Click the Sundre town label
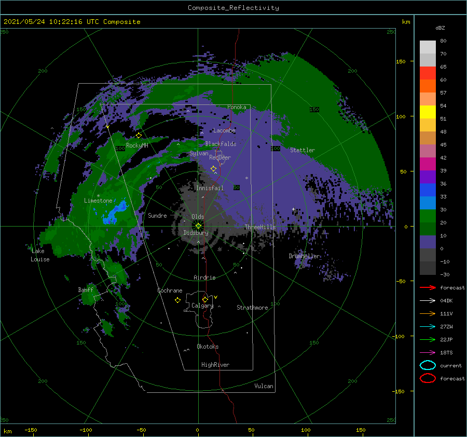This screenshot has width=467, height=437. click(x=157, y=215)
